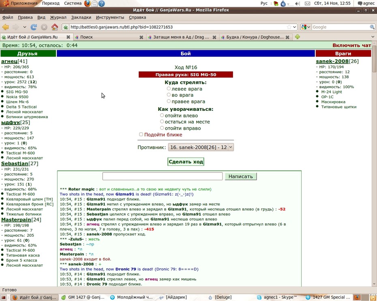
Task: Click the forward navigation arrow
Action: point(16,27)
